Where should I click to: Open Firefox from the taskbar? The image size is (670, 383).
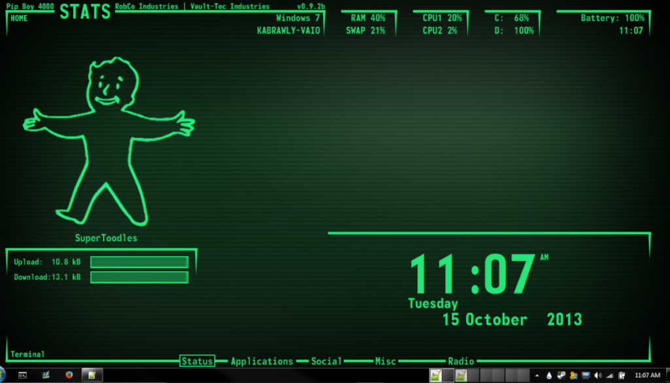(69, 375)
